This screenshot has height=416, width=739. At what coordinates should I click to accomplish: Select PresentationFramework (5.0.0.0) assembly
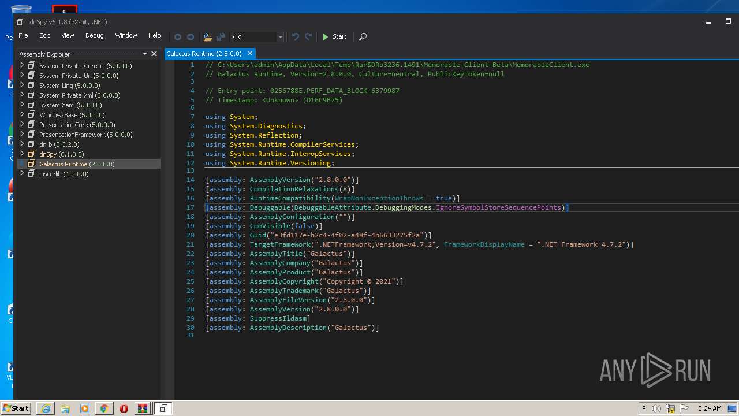[86, 135]
